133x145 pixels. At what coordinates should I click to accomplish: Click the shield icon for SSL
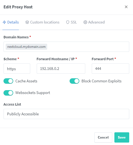(68, 22)
